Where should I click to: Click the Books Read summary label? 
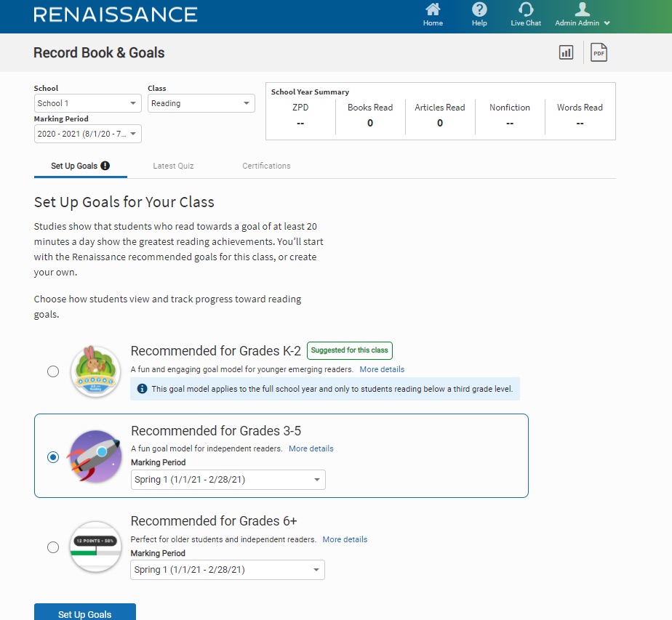[370, 108]
